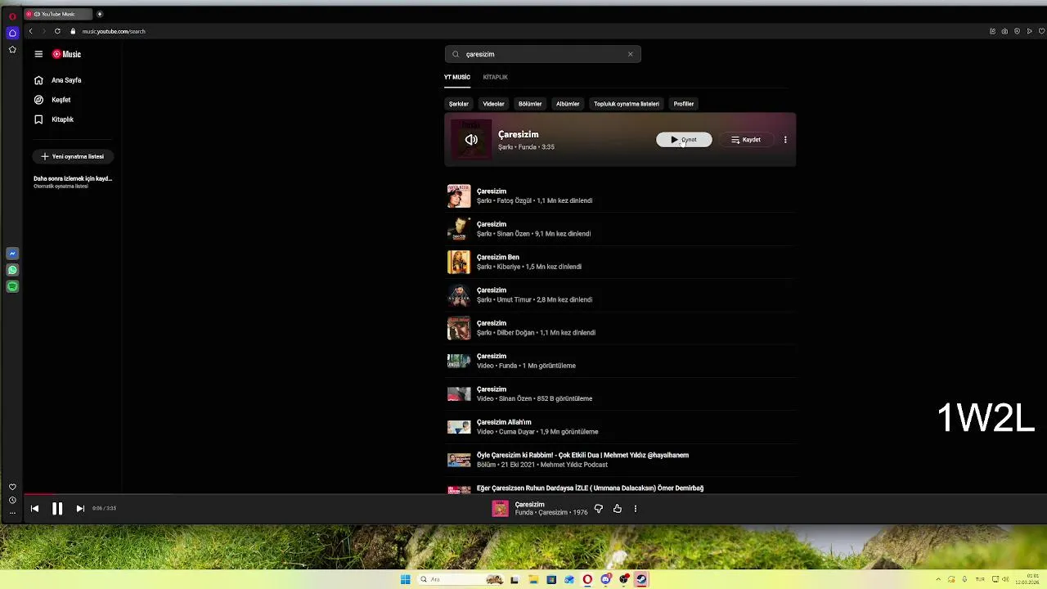Image resolution: width=1047 pixels, height=589 pixels.
Task: Open Steam from the taskbar
Action: [641, 579]
